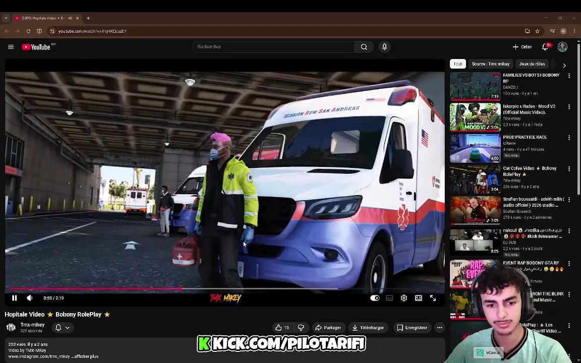Bookmark this page with star icon

tap(537, 31)
